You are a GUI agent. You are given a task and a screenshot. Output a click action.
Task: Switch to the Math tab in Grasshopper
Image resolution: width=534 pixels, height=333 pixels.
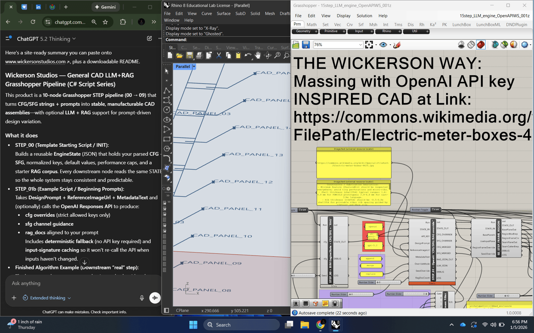pos(311,25)
